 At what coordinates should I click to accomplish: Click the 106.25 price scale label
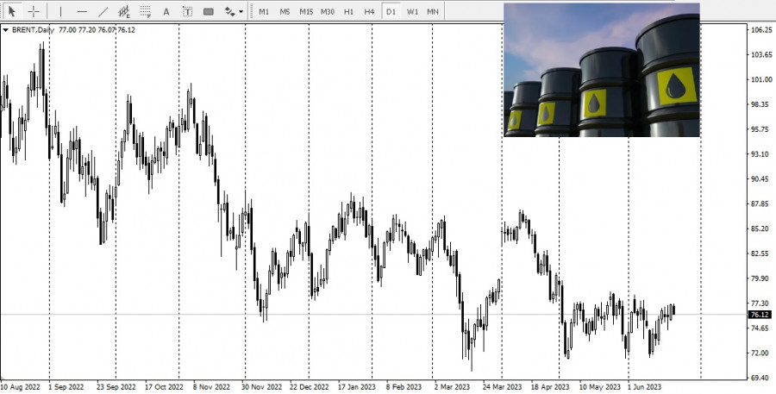point(761,29)
